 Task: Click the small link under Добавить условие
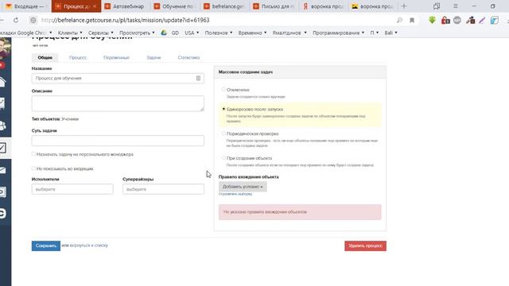click(235, 194)
